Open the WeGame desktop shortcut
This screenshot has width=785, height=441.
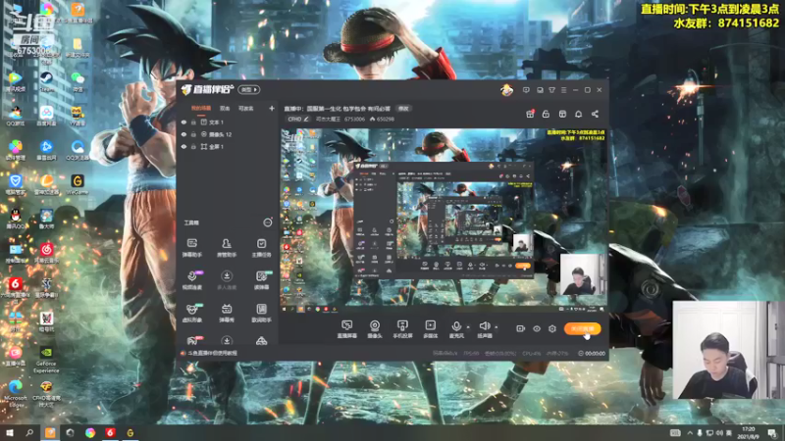click(78, 183)
